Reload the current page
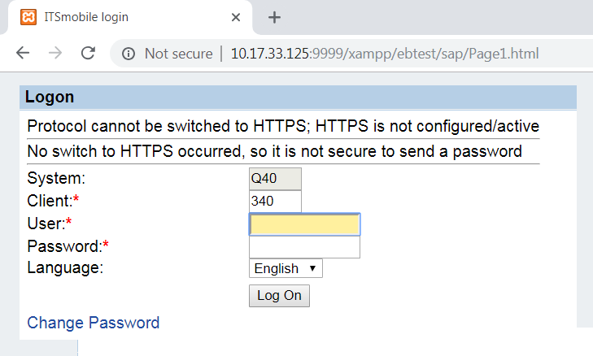 pyautogui.click(x=88, y=54)
